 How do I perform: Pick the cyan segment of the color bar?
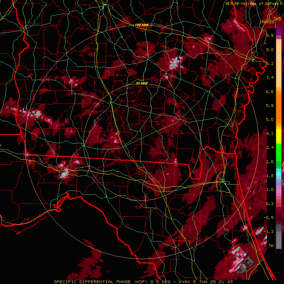(x=279, y=173)
